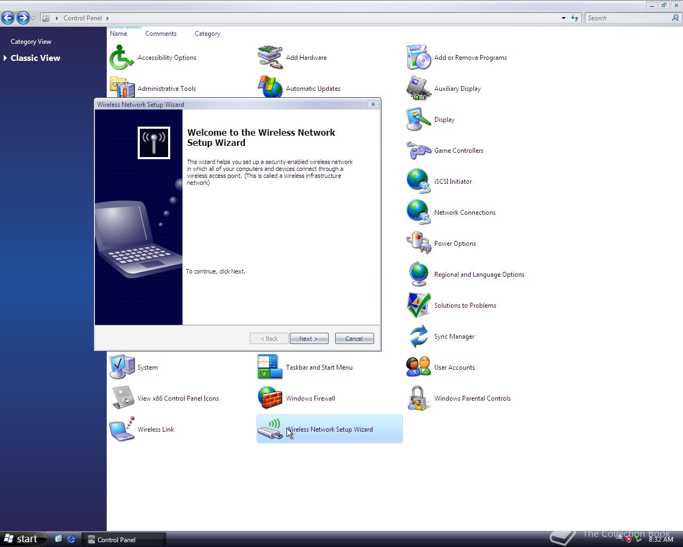Click Next in the wireless wizard
Image resolution: width=683 pixels, height=547 pixels.
point(309,339)
